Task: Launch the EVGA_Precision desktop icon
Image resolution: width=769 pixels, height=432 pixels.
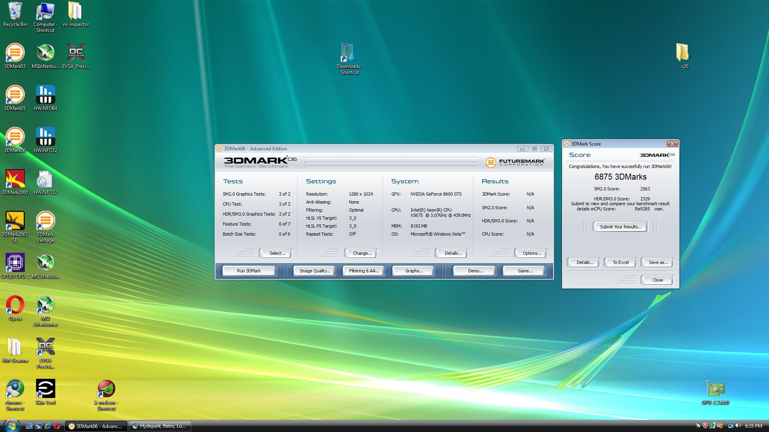Action: (76, 53)
